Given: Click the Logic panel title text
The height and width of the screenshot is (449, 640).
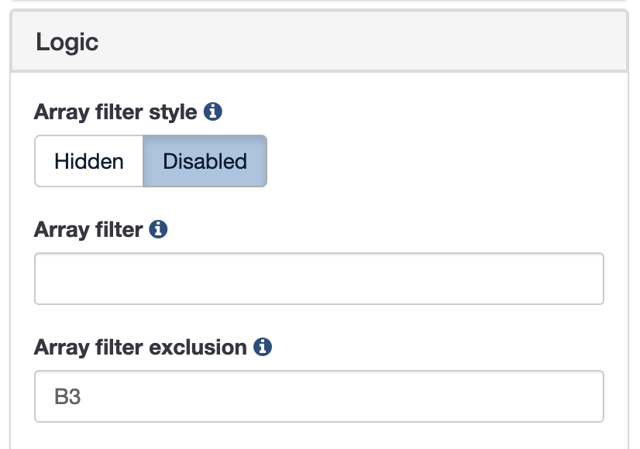Looking at the screenshot, I should pyautogui.click(x=67, y=42).
